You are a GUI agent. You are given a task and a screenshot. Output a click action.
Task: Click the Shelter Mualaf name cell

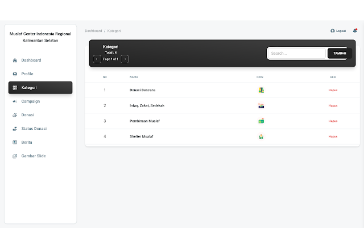tap(142, 137)
